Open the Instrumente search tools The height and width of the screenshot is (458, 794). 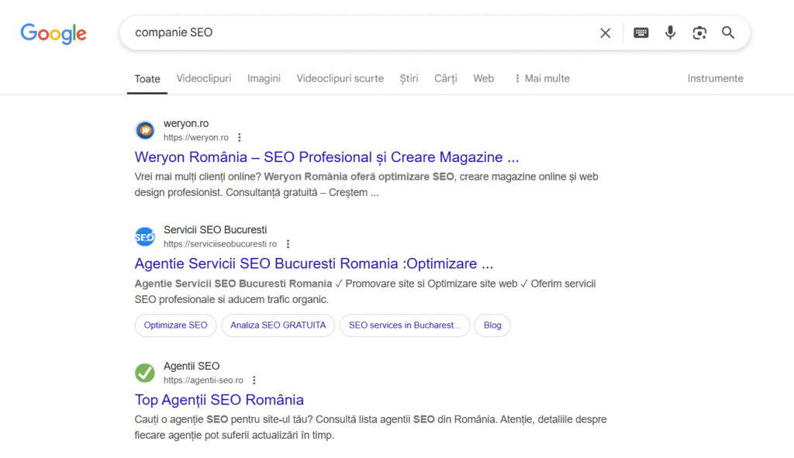pos(714,78)
